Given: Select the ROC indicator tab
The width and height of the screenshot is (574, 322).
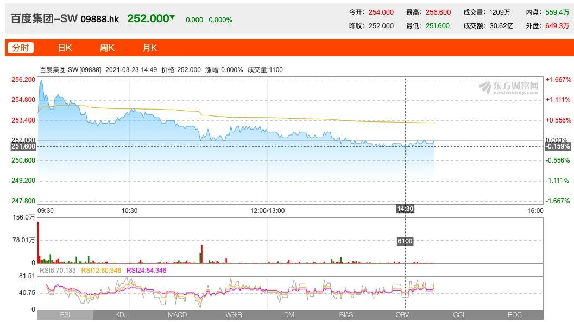Looking at the screenshot, I should [514, 314].
